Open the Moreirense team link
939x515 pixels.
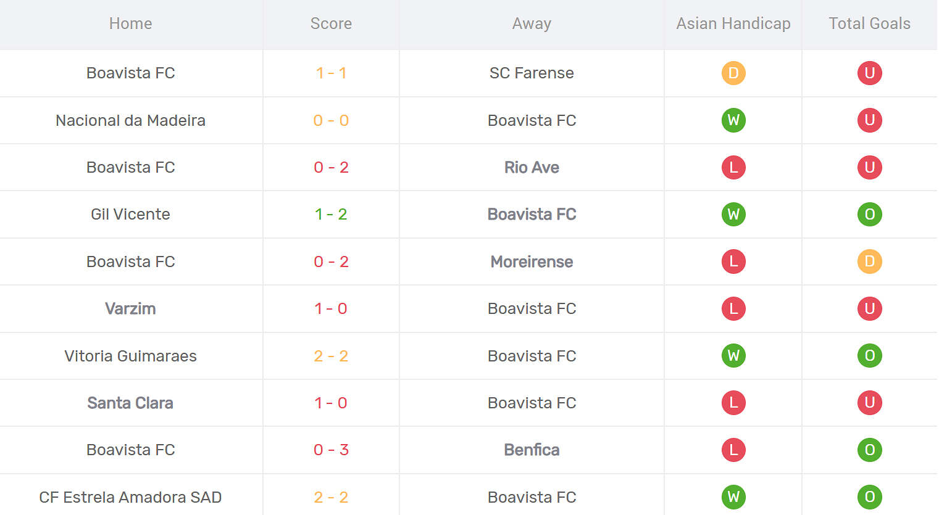click(x=532, y=262)
